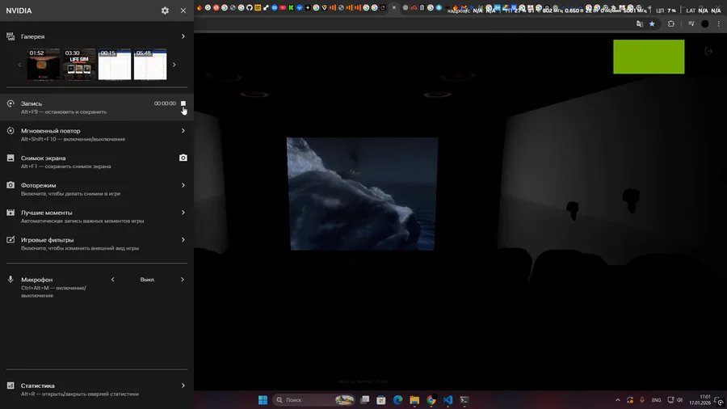Open the Chrome three-dot menu
This screenshot has width=727, height=409.
719,24
